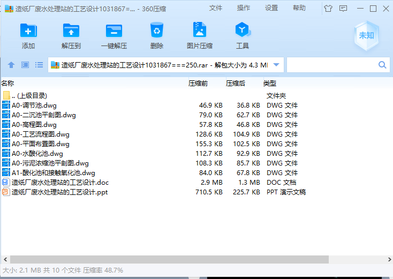Click the DOC 文档 type cell

click(x=282, y=182)
